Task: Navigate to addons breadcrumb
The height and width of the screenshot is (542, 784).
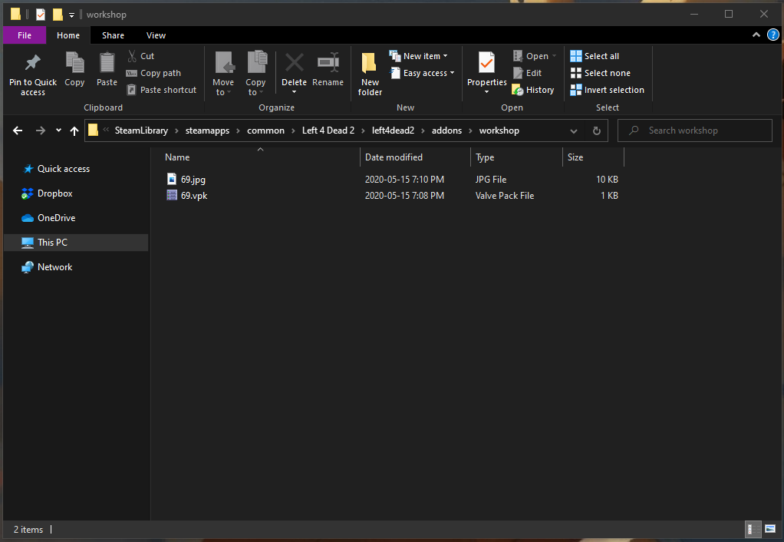Action: pos(447,131)
